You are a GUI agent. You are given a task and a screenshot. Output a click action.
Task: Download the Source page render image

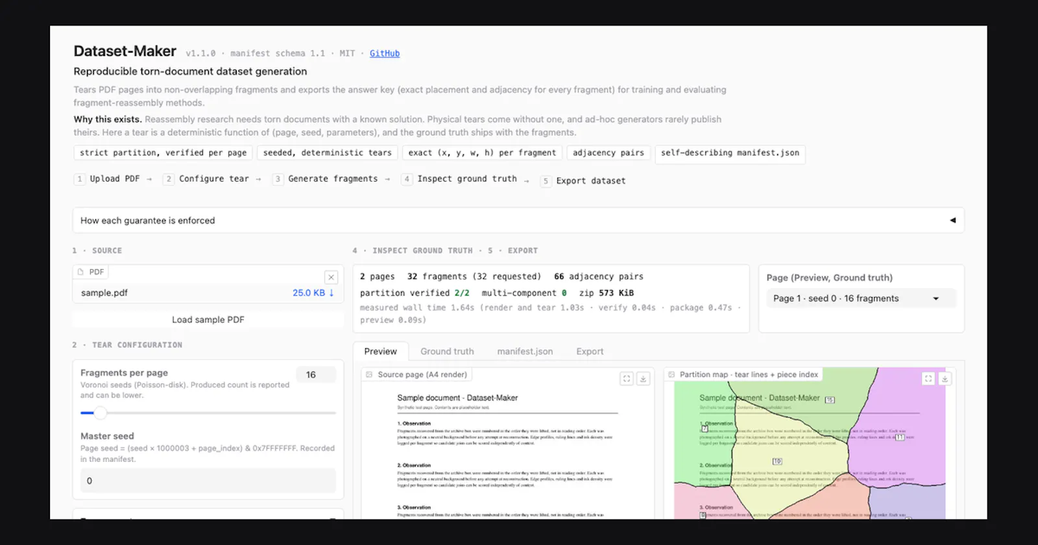tap(643, 378)
